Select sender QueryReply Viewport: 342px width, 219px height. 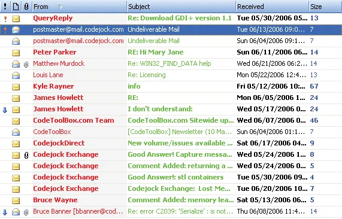[x=53, y=18]
